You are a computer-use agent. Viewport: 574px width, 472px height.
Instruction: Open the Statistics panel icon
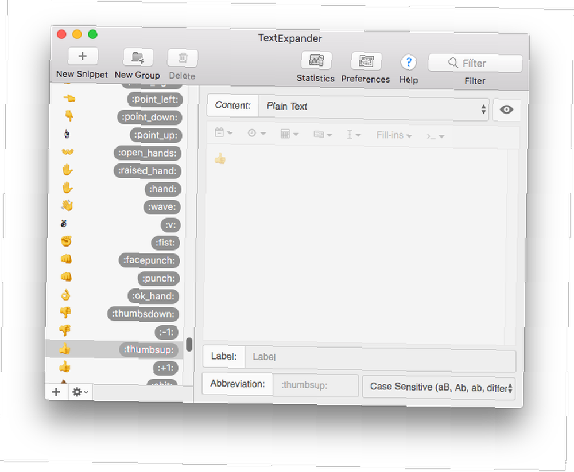[316, 60]
